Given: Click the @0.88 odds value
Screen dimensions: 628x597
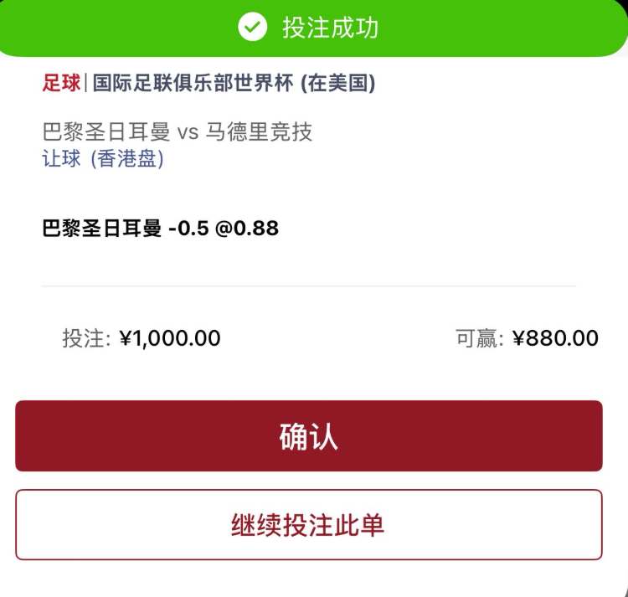Looking at the screenshot, I should click(247, 229).
